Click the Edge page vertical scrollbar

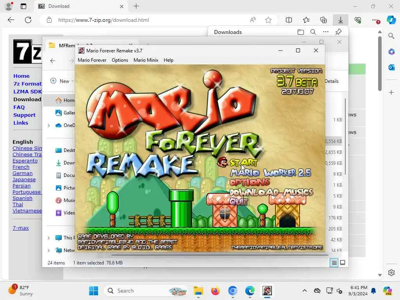pyautogui.click(x=380, y=64)
